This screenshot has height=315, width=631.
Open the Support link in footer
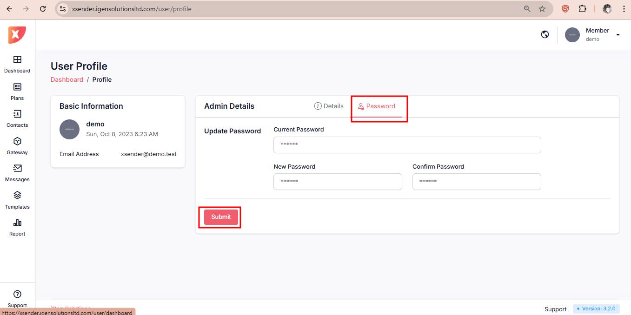click(x=555, y=309)
